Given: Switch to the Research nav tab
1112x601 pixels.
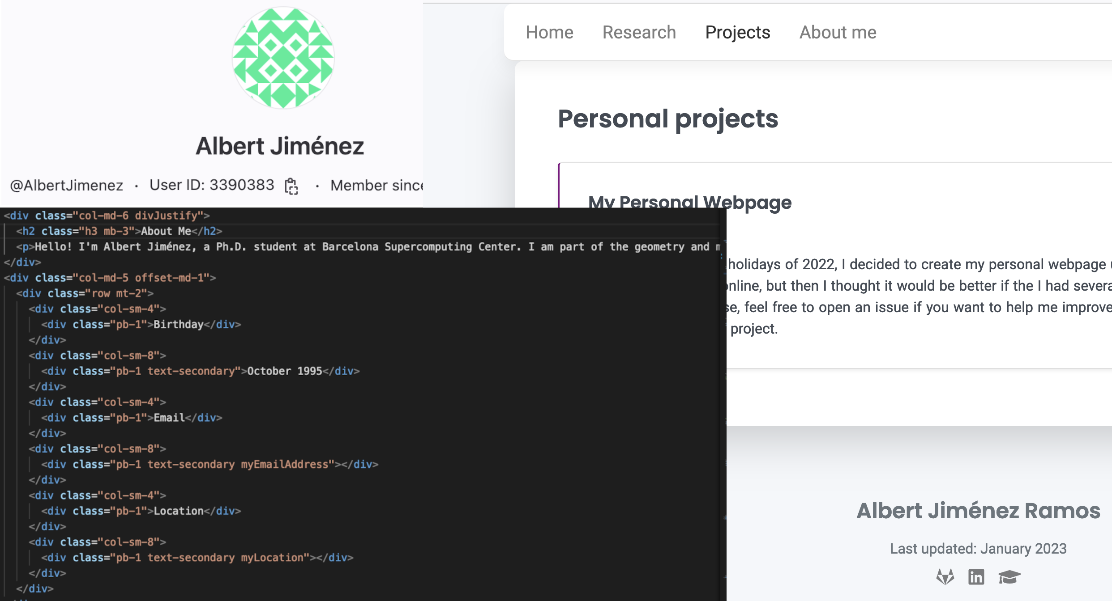Looking at the screenshot, I should (639, 32).
